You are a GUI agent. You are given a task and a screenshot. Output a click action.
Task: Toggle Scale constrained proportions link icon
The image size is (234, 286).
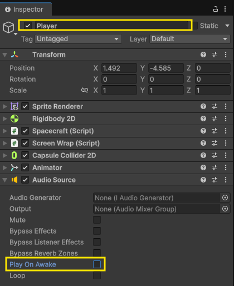click(x=85, y=90)
